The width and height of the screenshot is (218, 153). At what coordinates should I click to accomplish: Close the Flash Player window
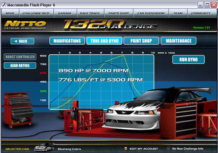(214, 5)
